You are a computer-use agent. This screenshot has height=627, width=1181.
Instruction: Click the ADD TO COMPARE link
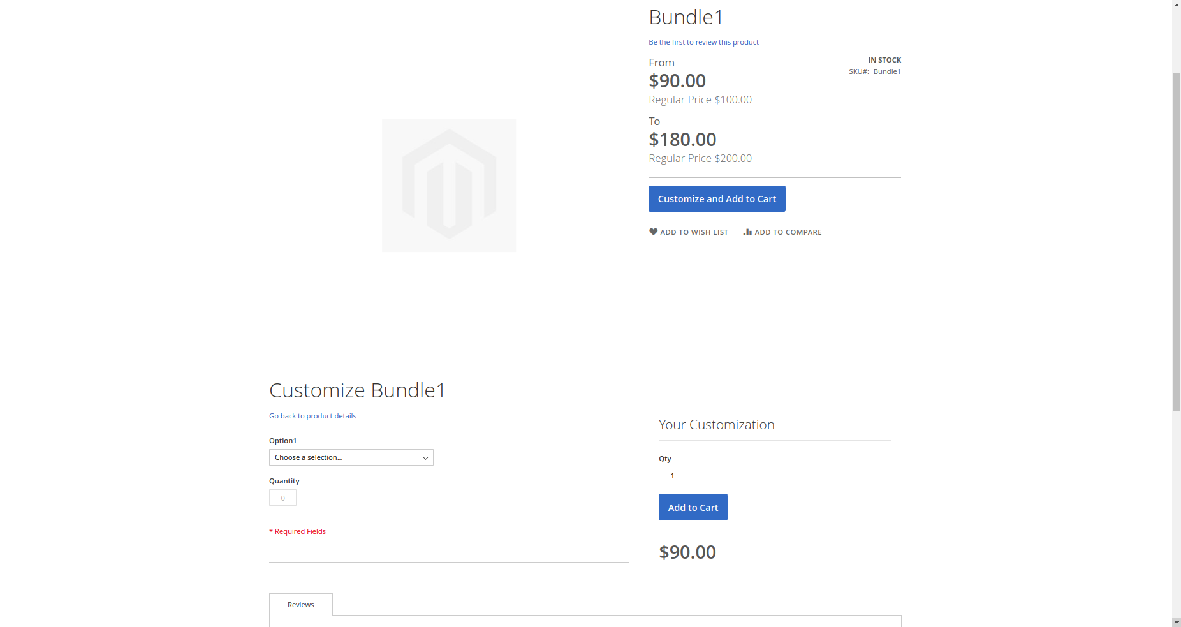coord(782,232)
